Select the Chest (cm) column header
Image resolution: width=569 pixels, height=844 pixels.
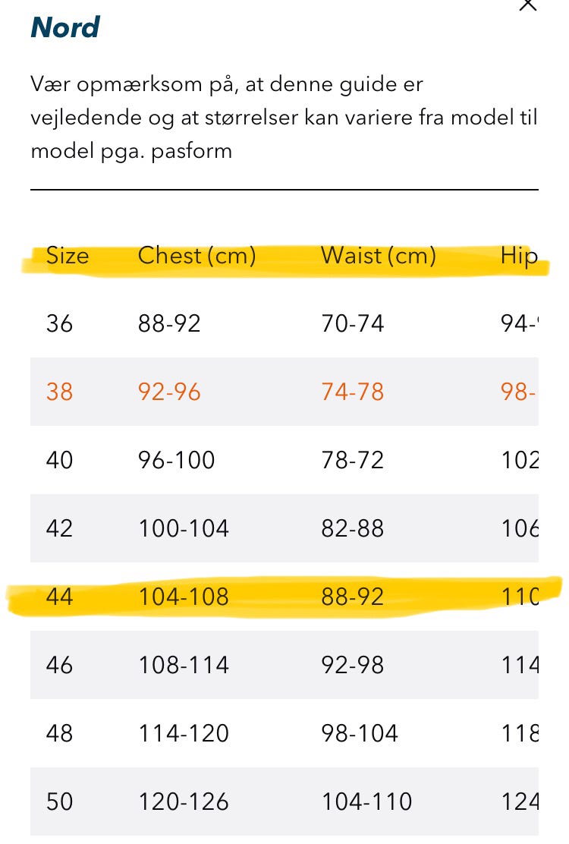coord(196,256)
